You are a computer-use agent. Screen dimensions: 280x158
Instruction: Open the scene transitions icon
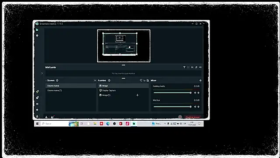coord(95,80)
